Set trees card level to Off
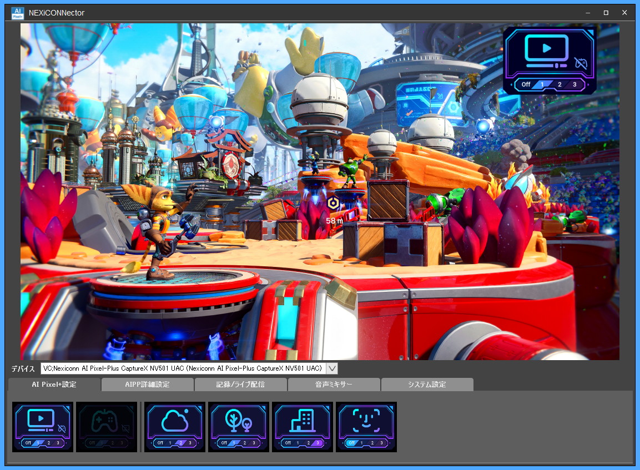Screen dimensions: 640x470 [x=224, y=443]
